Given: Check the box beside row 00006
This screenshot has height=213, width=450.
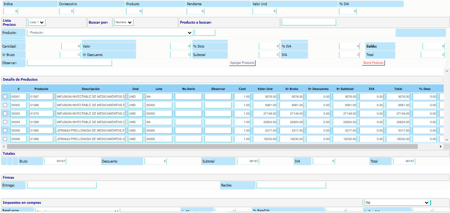Looking at the screenshot, I should 5,139.
